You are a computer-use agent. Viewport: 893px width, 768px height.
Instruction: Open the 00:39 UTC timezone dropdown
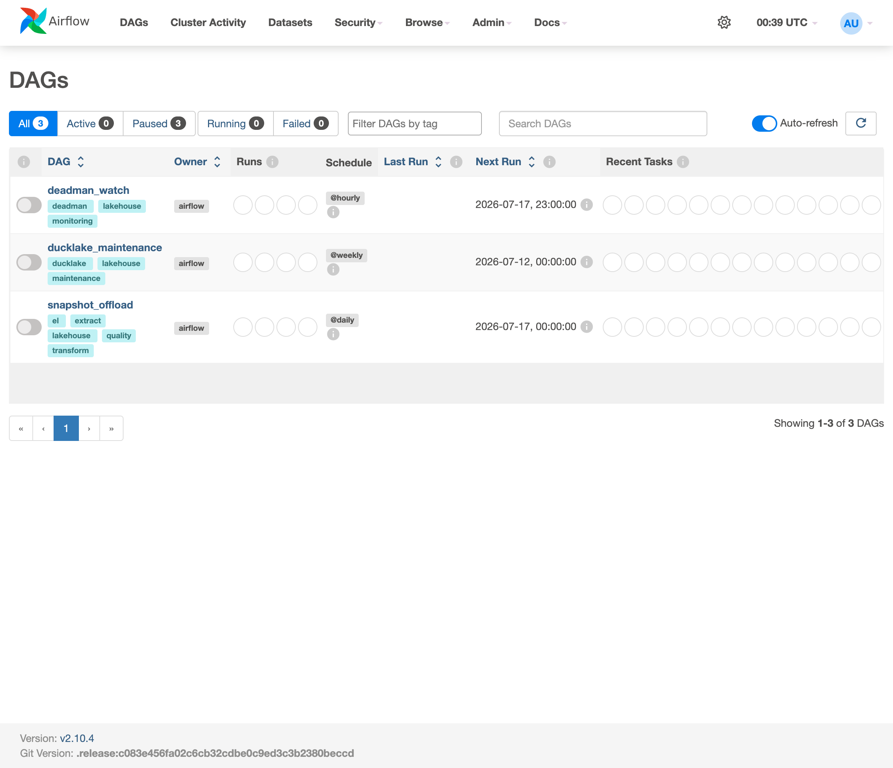tap(787, 22)
